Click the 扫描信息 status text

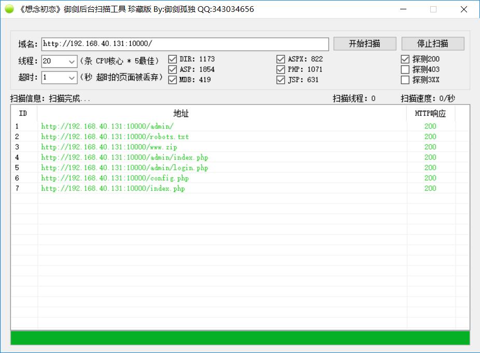pos(50,98)
